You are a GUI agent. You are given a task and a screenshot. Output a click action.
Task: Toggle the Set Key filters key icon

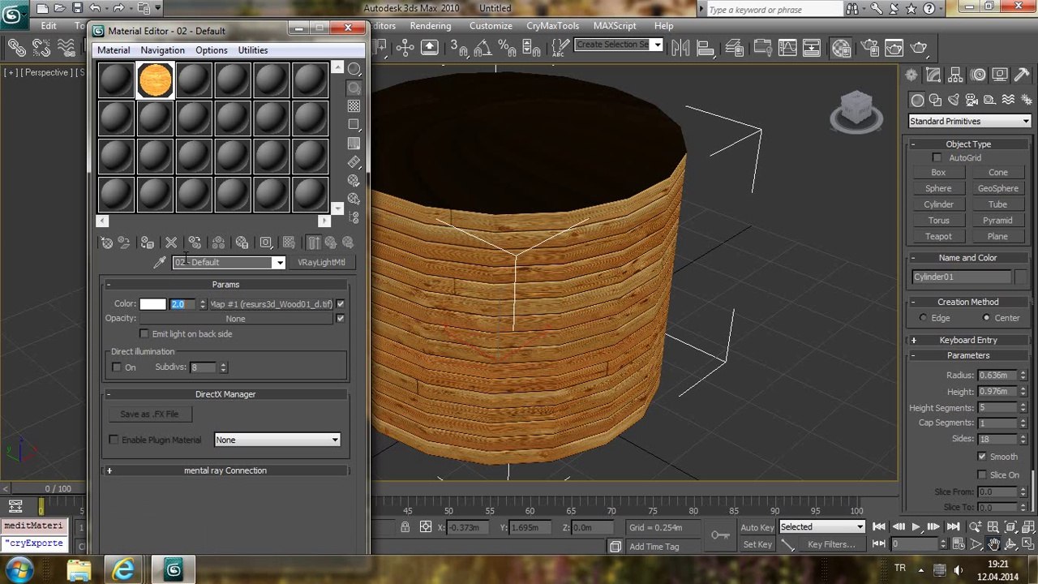pos(720,535)
